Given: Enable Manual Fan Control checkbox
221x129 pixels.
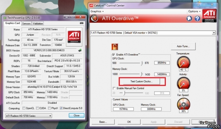Looking at the screenshot, I should tap(114, 88).
